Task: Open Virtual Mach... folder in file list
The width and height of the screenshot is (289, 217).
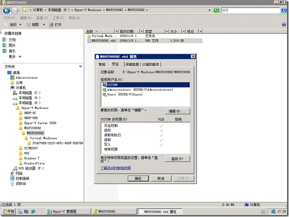Action: 104,36
